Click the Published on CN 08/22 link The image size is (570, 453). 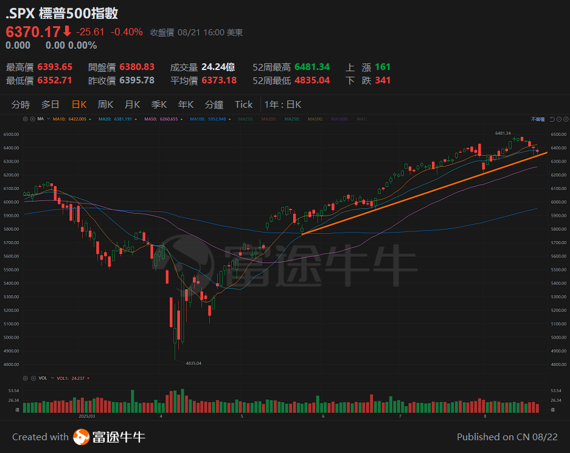(x=507, y=437)
